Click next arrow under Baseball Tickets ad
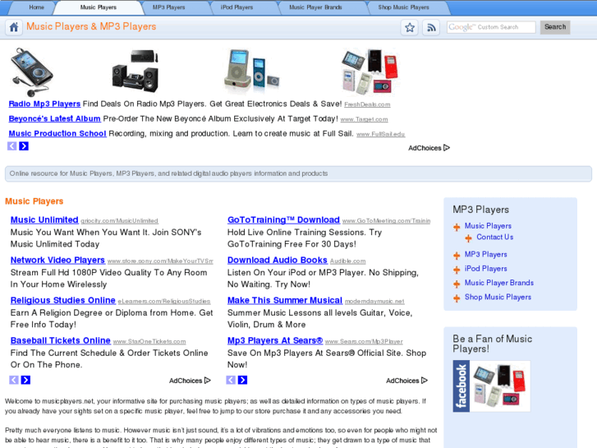The width and height of the screenshot is (597, 448). tap(25, 380)
